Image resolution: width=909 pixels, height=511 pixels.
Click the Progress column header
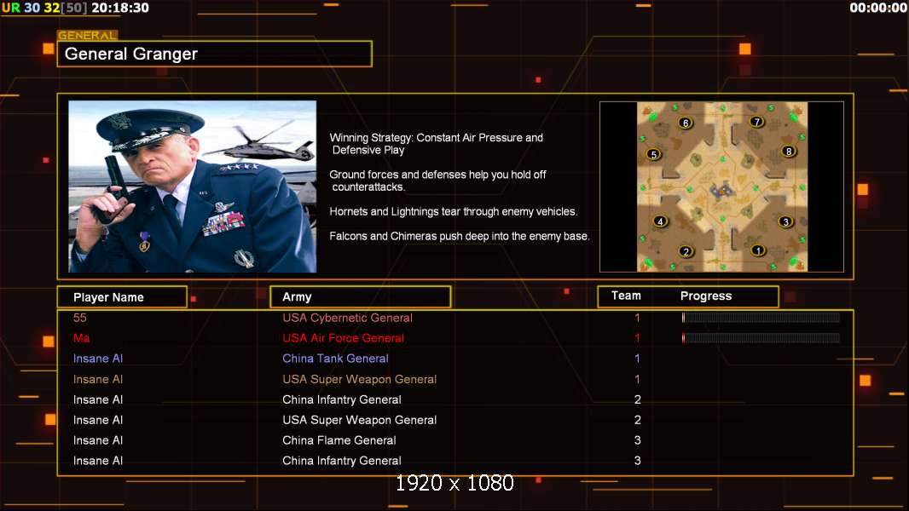point(706,296)
